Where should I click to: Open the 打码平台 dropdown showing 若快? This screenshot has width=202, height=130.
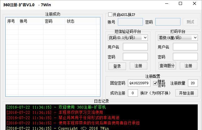(178, 38)
